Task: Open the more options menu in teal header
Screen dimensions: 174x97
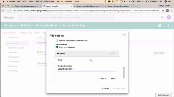Action: pos(168,25)
